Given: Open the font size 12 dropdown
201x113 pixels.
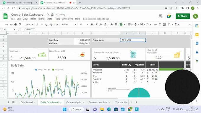Looking at the screenshot, I should (x=84, y=24).
